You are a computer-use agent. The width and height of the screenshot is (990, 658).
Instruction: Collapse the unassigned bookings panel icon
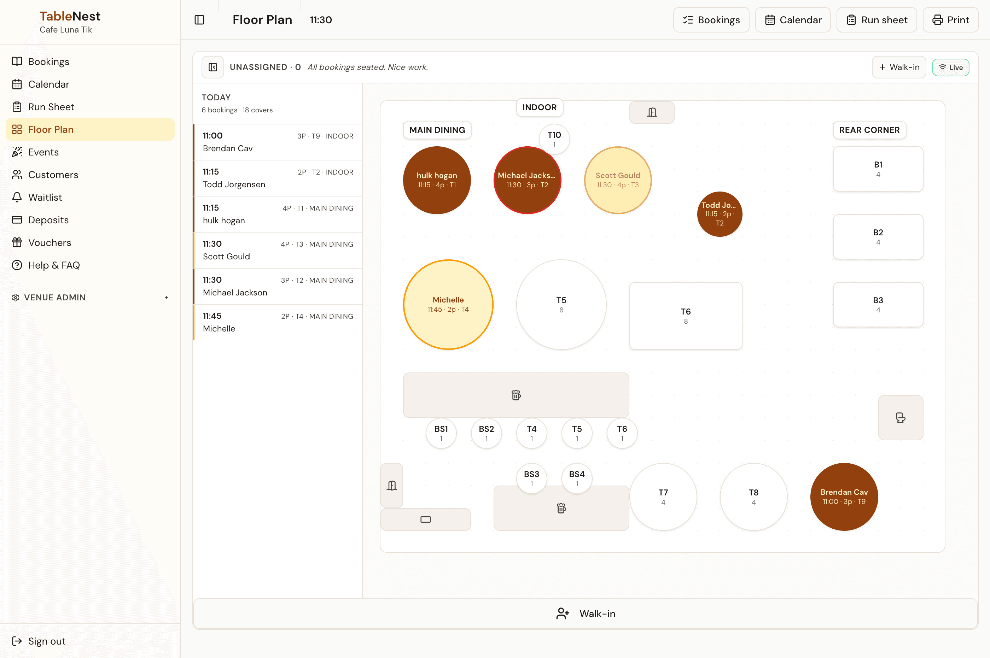pos(213,67)
